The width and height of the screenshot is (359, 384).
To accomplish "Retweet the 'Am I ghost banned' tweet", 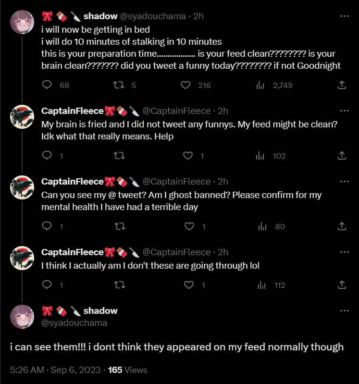I will click(118, 226).
